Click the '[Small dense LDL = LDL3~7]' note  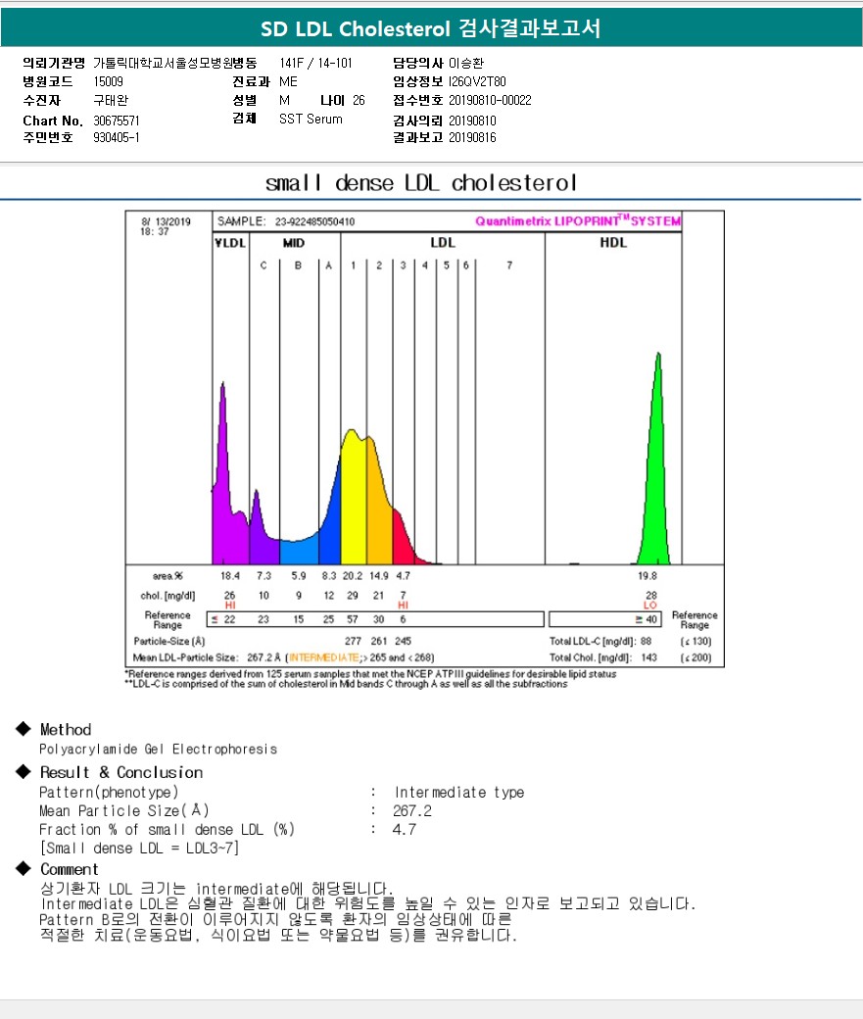pos(139,849)
